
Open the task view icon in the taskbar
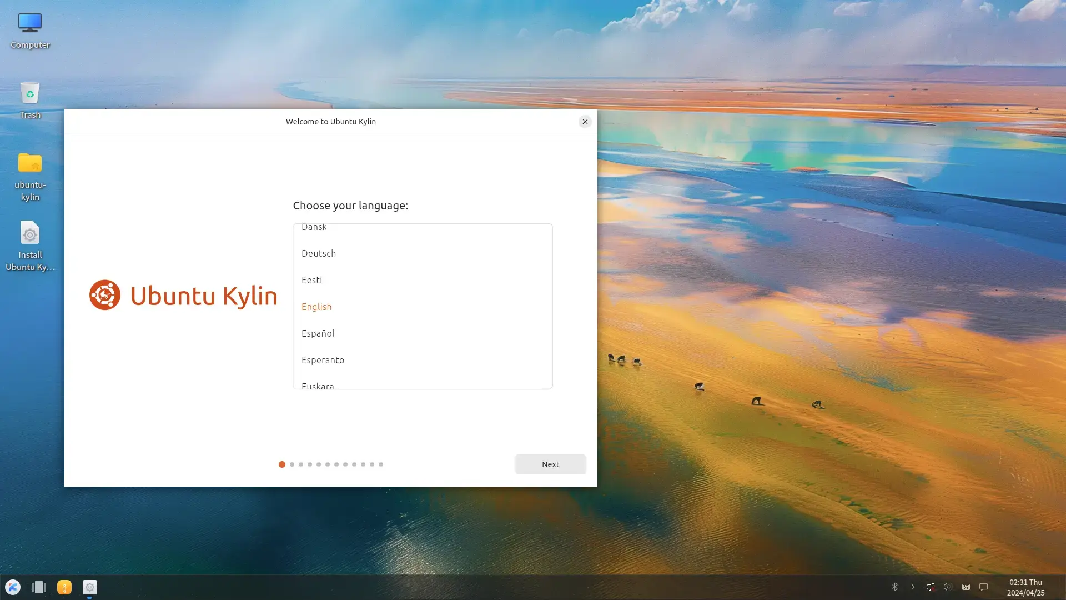click(38, 587)
